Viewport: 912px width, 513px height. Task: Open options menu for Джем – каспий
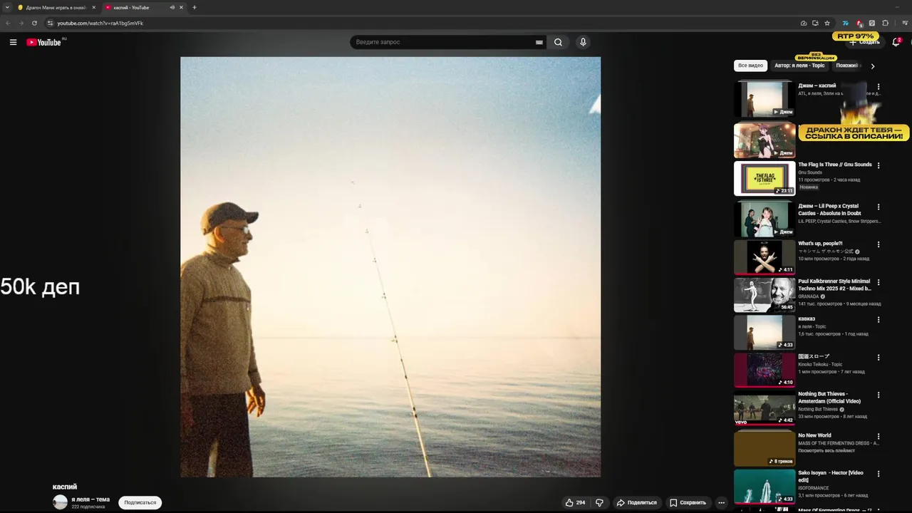(879, 87)
